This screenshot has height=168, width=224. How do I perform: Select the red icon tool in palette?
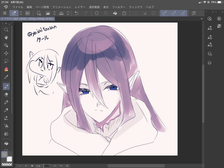coord(6,69)
